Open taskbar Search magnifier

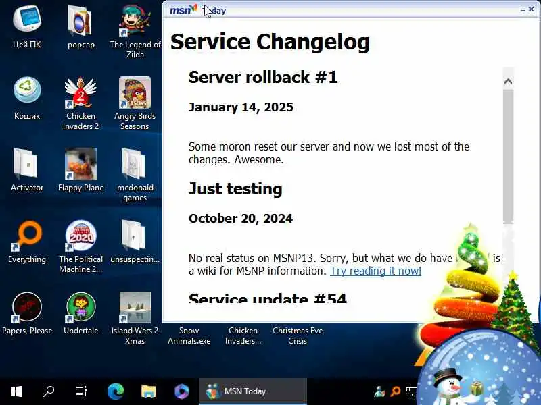49,391
